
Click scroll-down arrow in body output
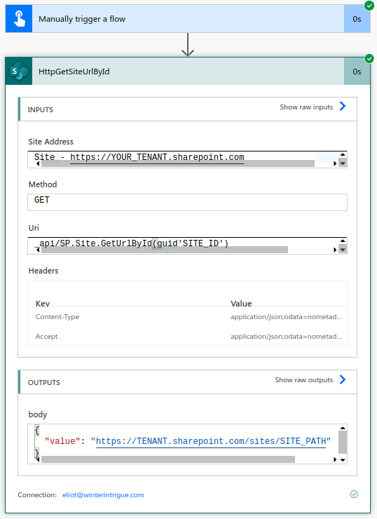coord(343,460)
